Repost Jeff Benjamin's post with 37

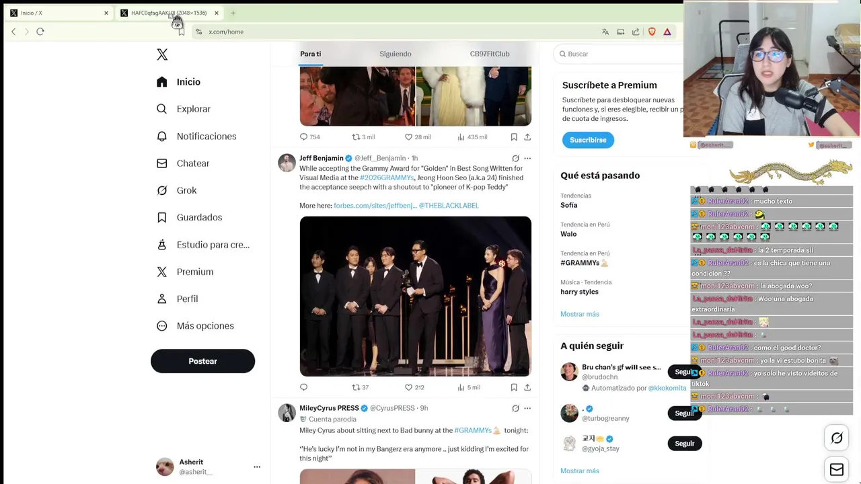(361, 387)
